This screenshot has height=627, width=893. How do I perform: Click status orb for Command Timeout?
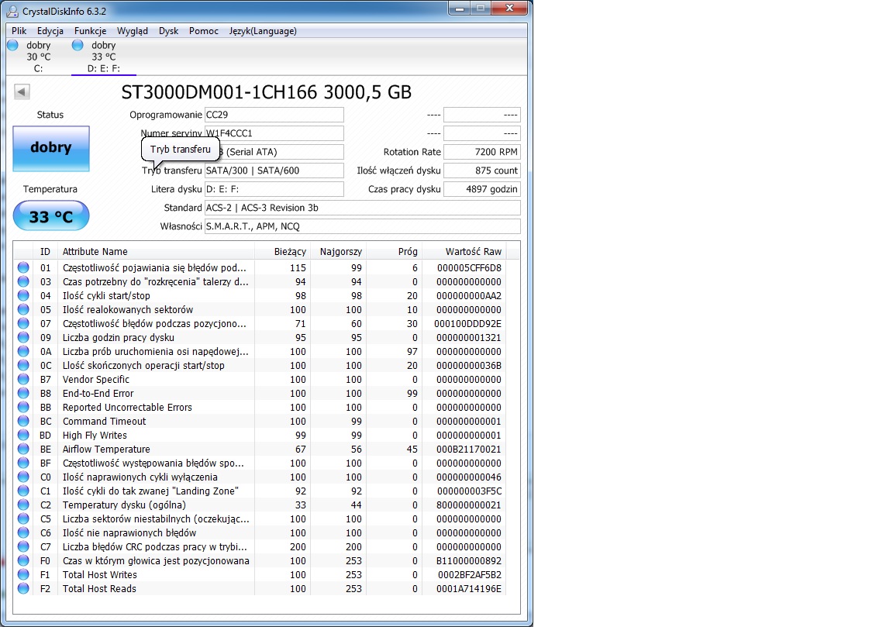[23, 421]
